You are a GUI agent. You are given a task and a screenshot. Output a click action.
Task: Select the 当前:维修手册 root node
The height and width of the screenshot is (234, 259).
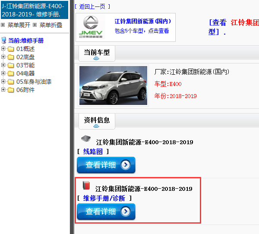pyautogui.click(x=26, y=41)
